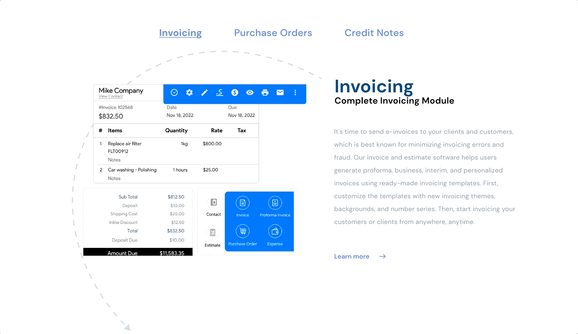The height and width of the screenshot is (334, 578).
Task: Click the clock status icon on the toolbar
Action: point(174,93)
